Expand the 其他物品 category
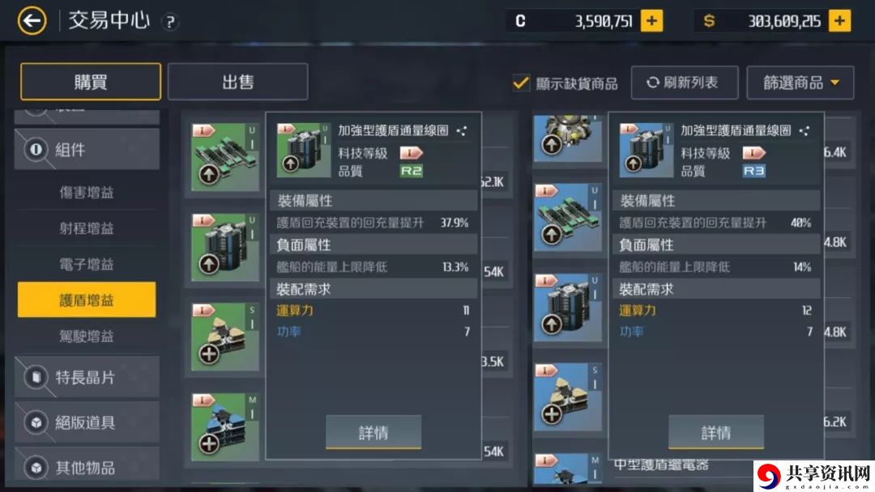The width and height of the screenshot is (875, 492). pyautogui.click(x=87, y=467)
